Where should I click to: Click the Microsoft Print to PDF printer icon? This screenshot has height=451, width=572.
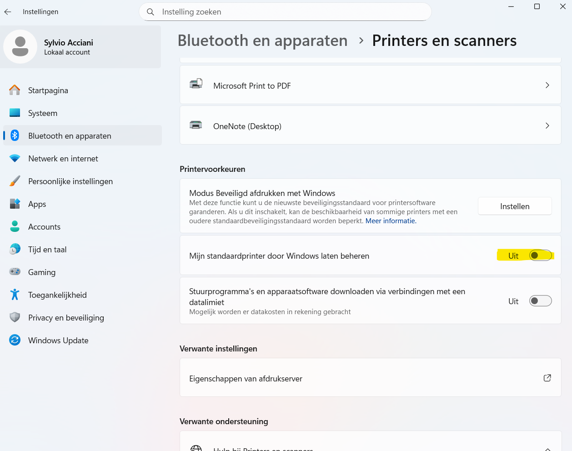[196, 84]
